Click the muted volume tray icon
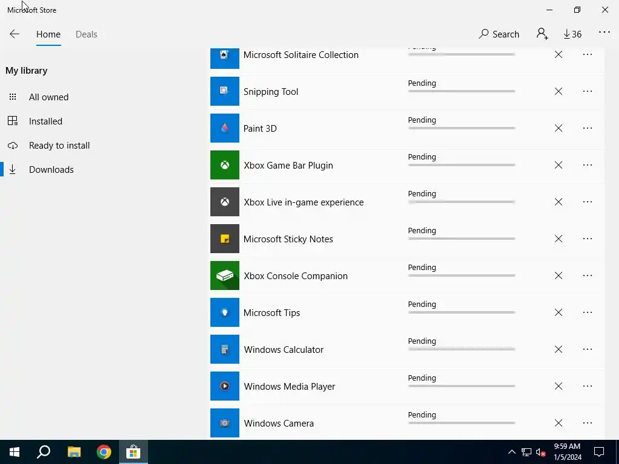Viewport: 619px width, 464px height. (541, 452)
